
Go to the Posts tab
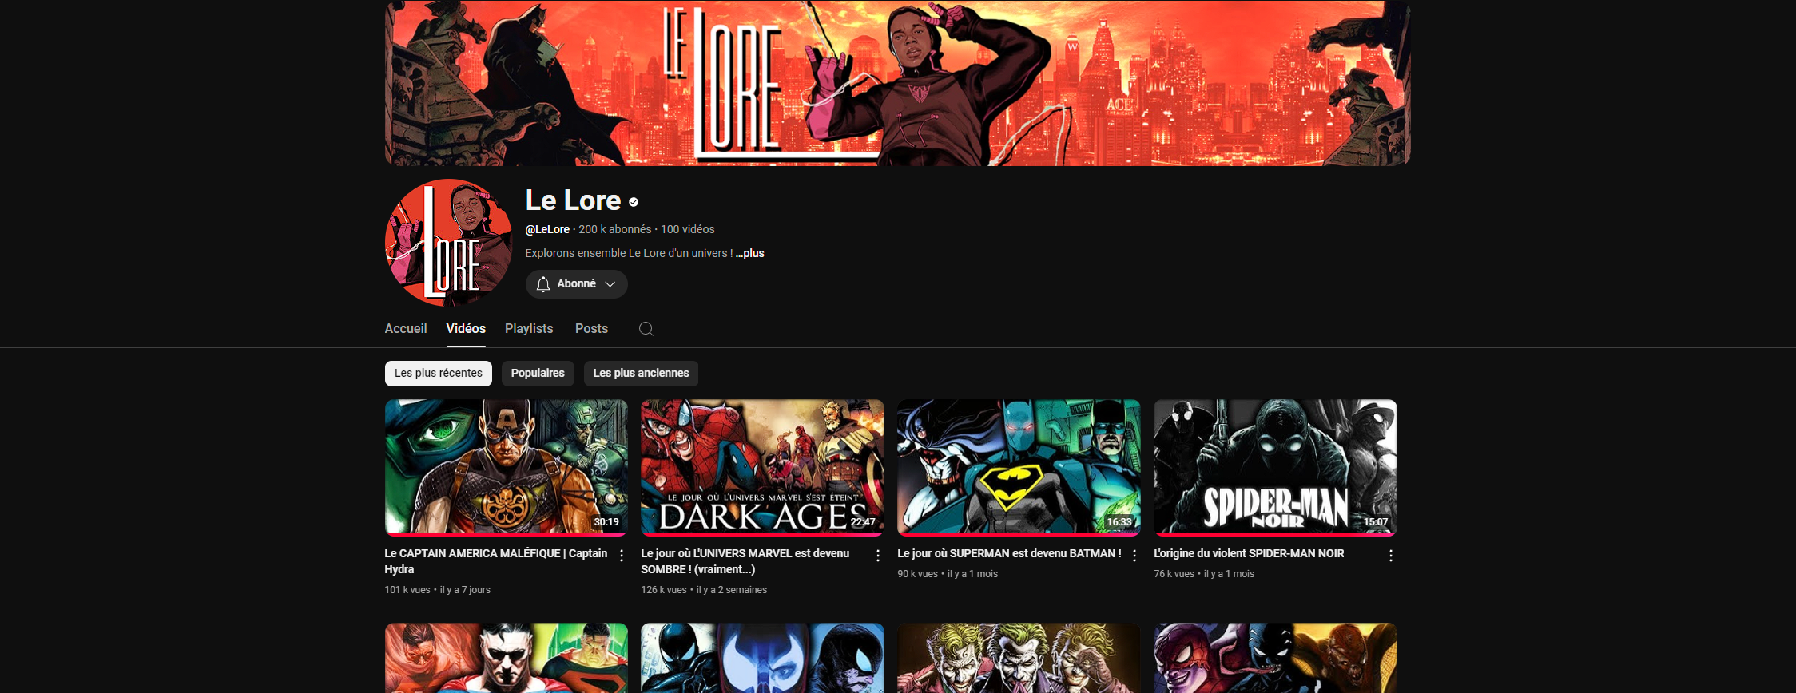point(591,329)
